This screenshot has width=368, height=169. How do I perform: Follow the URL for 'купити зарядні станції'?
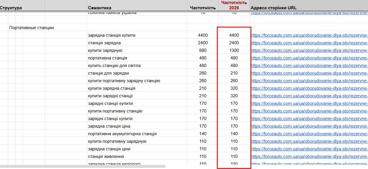[309, 96]
